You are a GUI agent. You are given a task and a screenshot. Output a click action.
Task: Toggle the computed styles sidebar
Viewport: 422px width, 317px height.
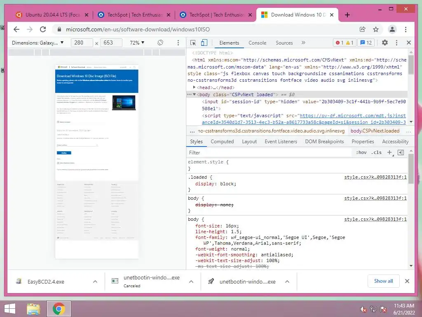click(401, 153)
